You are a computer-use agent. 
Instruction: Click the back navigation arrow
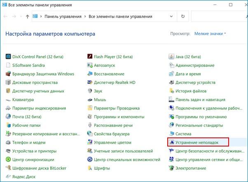(5, 17)
